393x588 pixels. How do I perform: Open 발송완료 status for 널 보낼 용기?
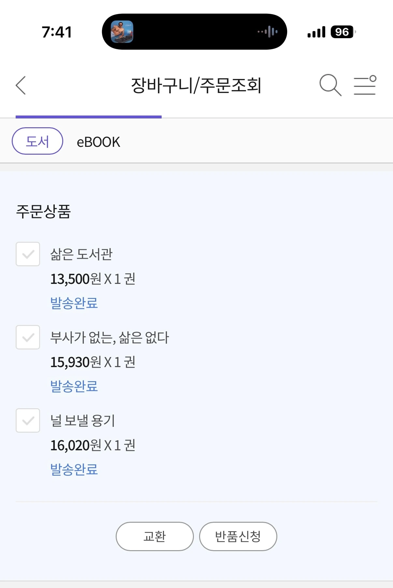point(74,470)
